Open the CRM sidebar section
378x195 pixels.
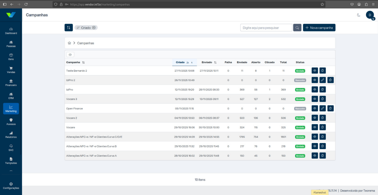coord(11,96)
